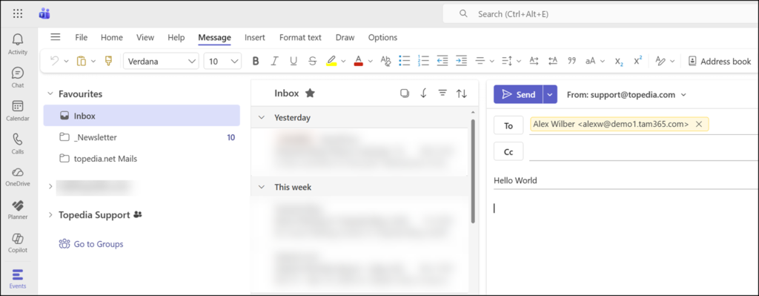
Task: Collapse the Favourites folder group
Action: 50,94
